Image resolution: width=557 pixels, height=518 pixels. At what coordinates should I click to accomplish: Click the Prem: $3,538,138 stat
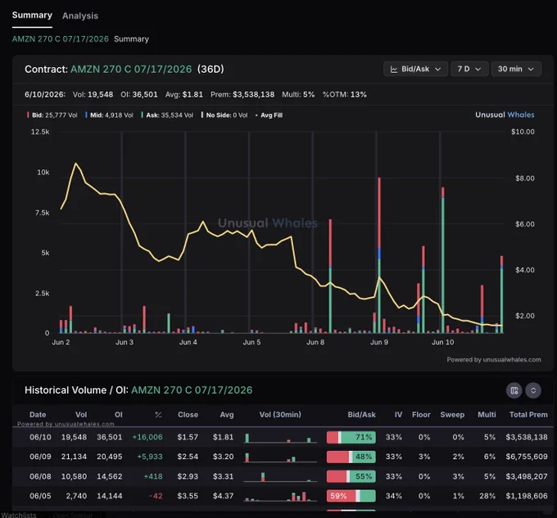pos(242,94)
